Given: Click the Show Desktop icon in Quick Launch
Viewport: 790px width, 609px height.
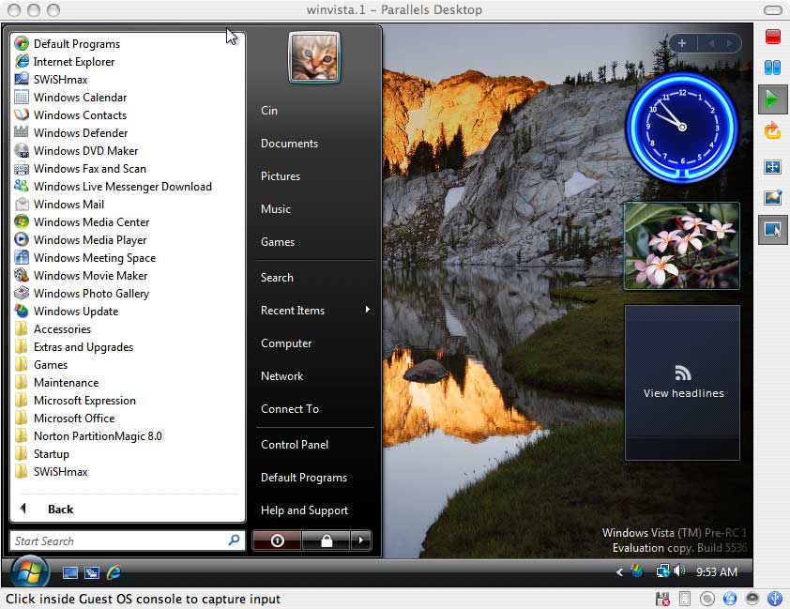Looking at the screenshot, I should [x=70, y=572].
